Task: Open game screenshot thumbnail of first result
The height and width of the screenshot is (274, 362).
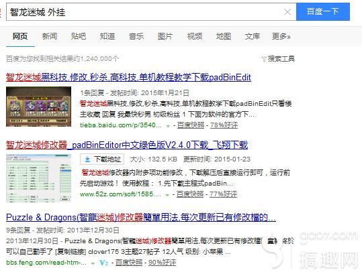Action: pyautogui.click(x=38, y=107)
